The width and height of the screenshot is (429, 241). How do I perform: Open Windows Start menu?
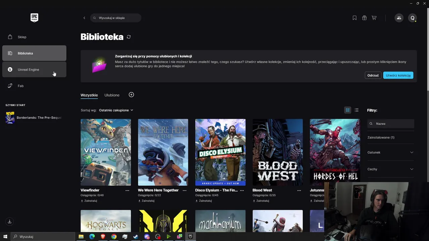click(5, 237)
